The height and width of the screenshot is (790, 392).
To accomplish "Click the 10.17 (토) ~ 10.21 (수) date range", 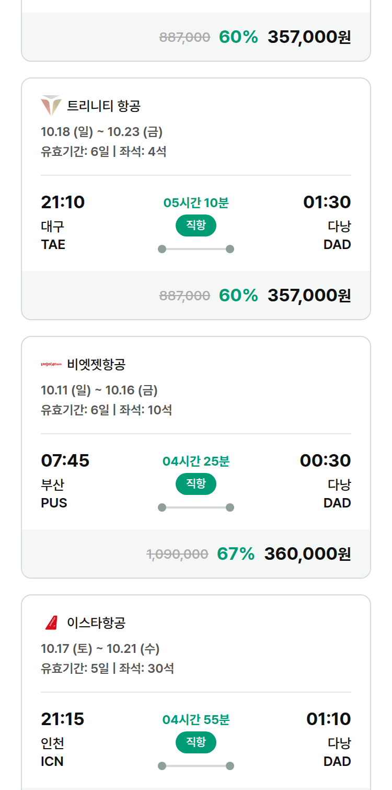I will (x=100, y=649).
